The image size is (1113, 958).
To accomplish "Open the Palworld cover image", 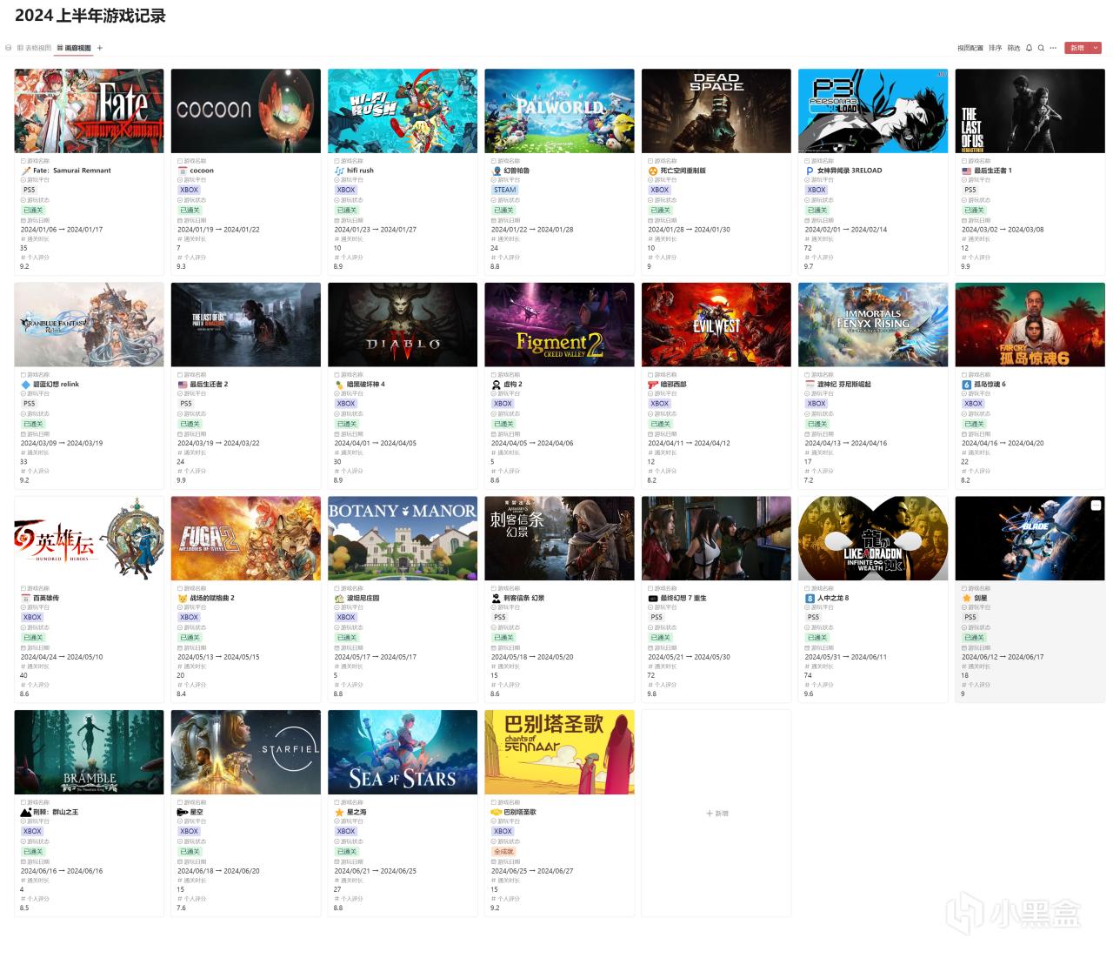I will (x=559, y=111).
